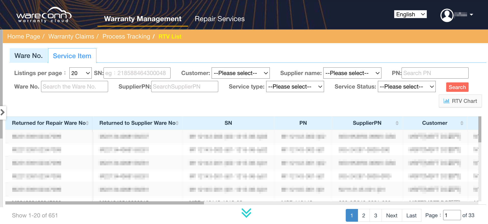Sort the Customer column
Screen dimensions: 488x224
click(x=462, y=123)
